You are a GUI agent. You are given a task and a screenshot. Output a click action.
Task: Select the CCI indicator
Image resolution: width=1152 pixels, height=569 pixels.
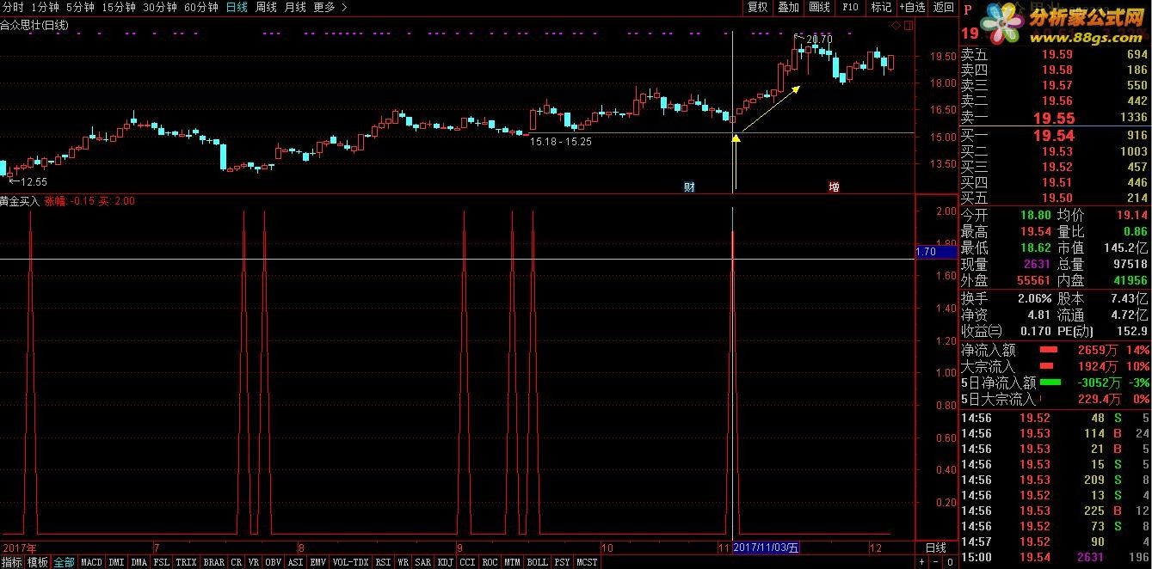pos(467,562)
